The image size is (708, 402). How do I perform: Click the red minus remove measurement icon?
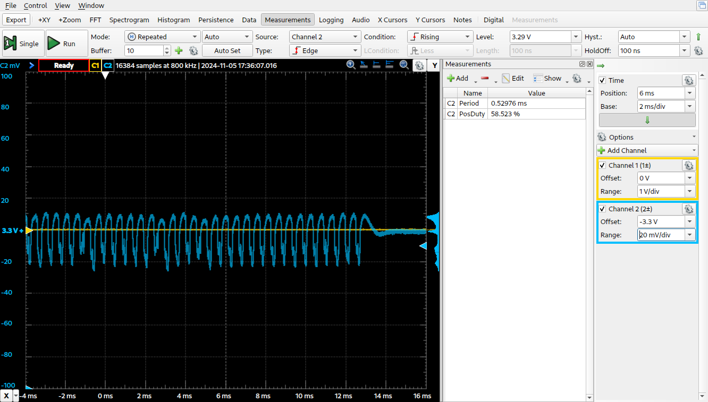pyautogui.click(x=485, y=78)
